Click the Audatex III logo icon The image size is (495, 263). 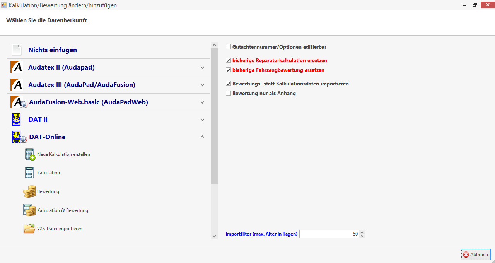pos(16,85)
